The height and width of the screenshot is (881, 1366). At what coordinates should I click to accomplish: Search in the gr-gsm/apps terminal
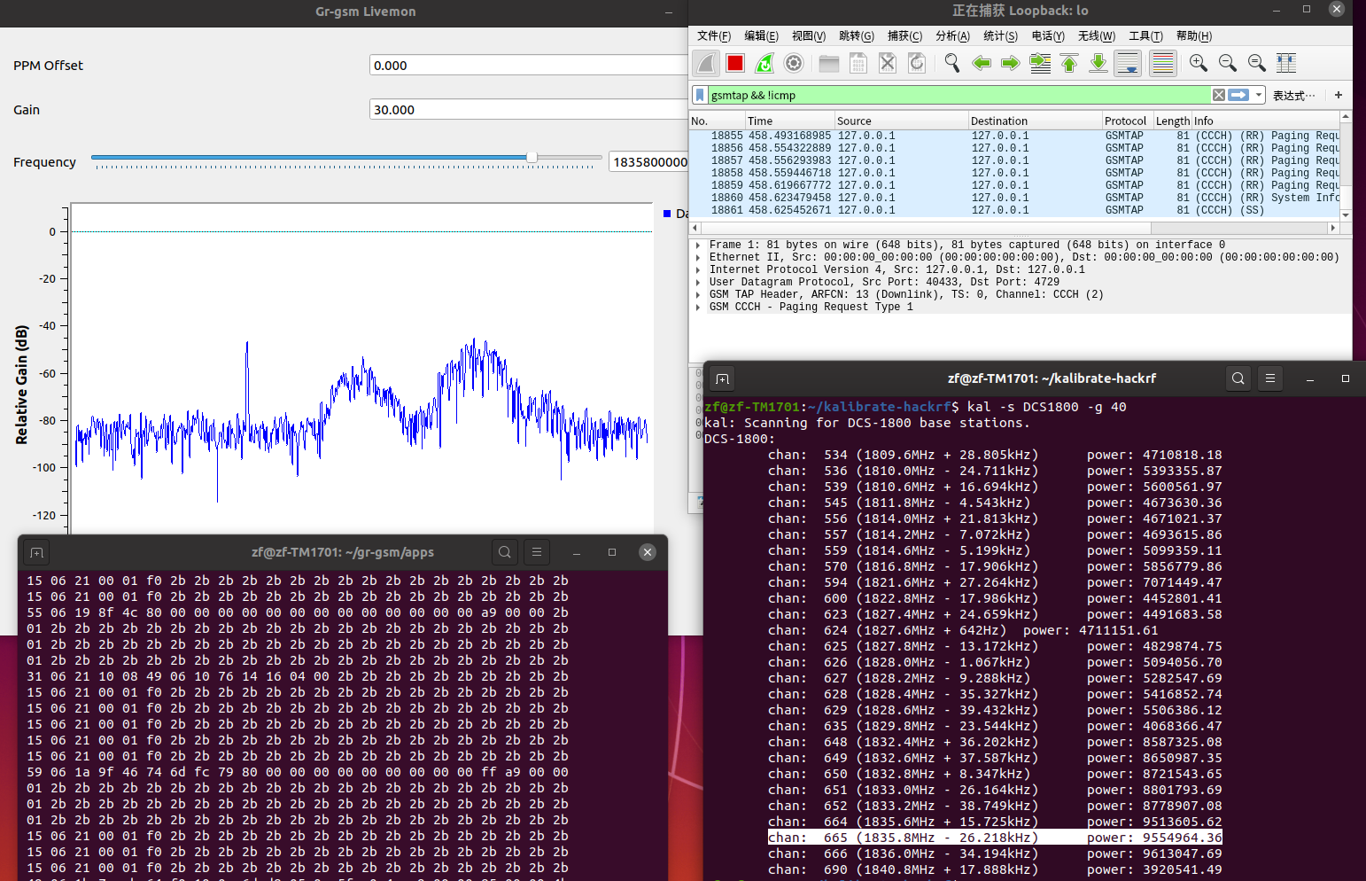coord(505,552)
